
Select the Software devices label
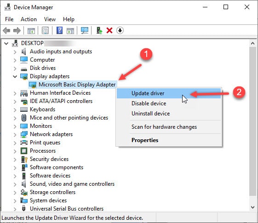(x=50, y=176)
